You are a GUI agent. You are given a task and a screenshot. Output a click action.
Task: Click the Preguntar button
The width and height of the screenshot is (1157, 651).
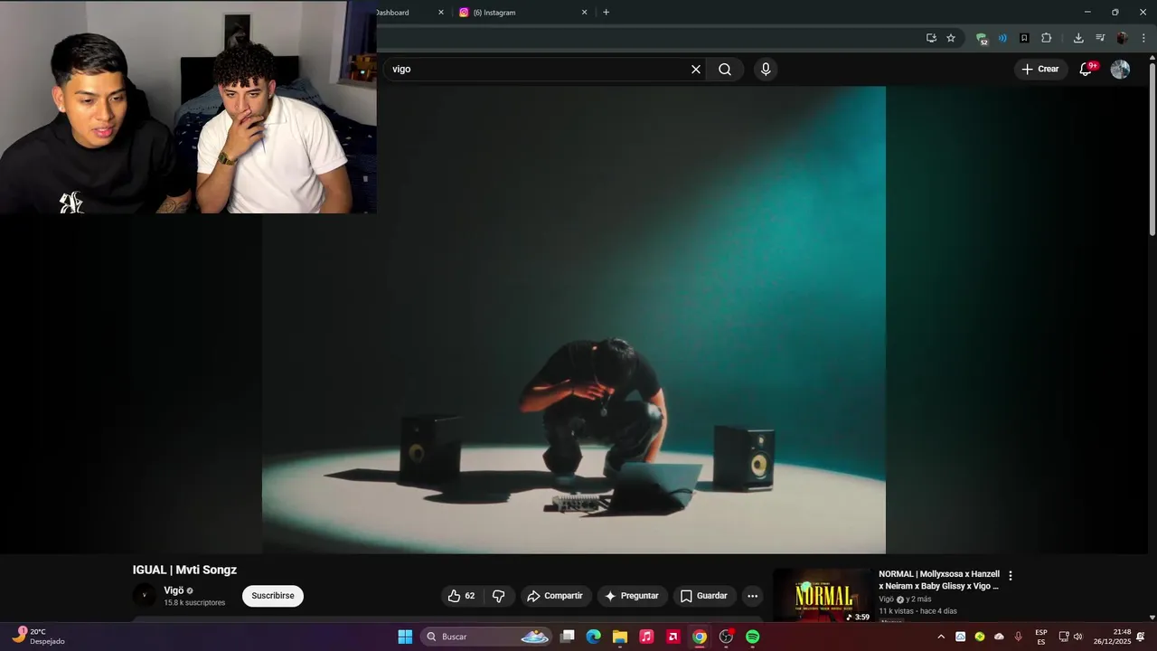click(x=632, y=596)
